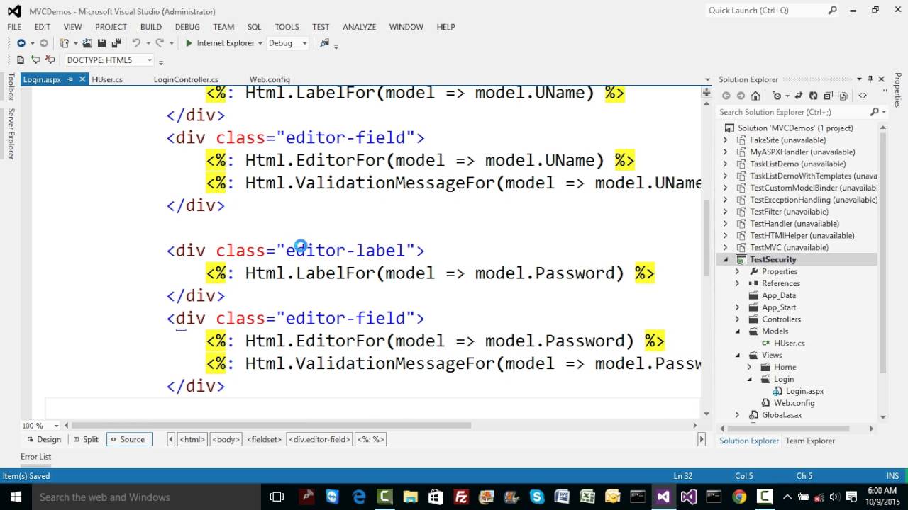
Task: Select Login.aspx file in Solution Explorer tree
Action: click(x=804, y=391)
